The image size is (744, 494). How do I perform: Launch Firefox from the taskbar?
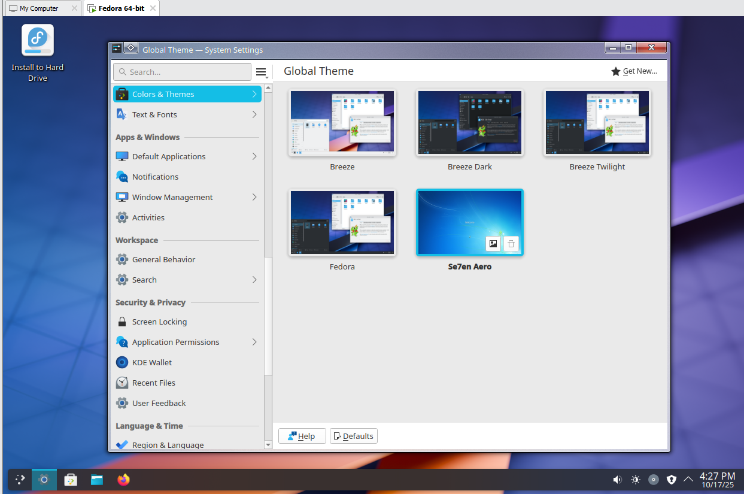(123, 480)
